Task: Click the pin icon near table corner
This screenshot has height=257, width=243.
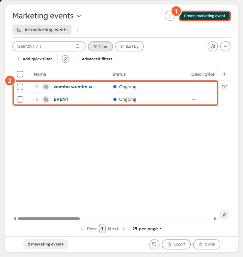Action: (x=224, y=215)
